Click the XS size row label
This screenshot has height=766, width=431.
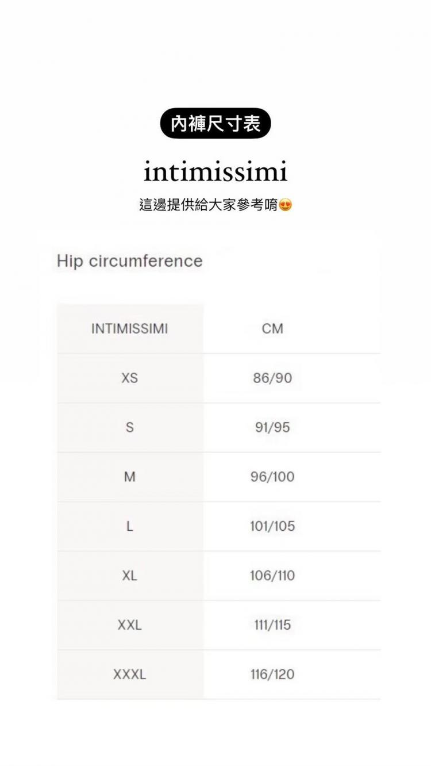(x=130, y=378)
